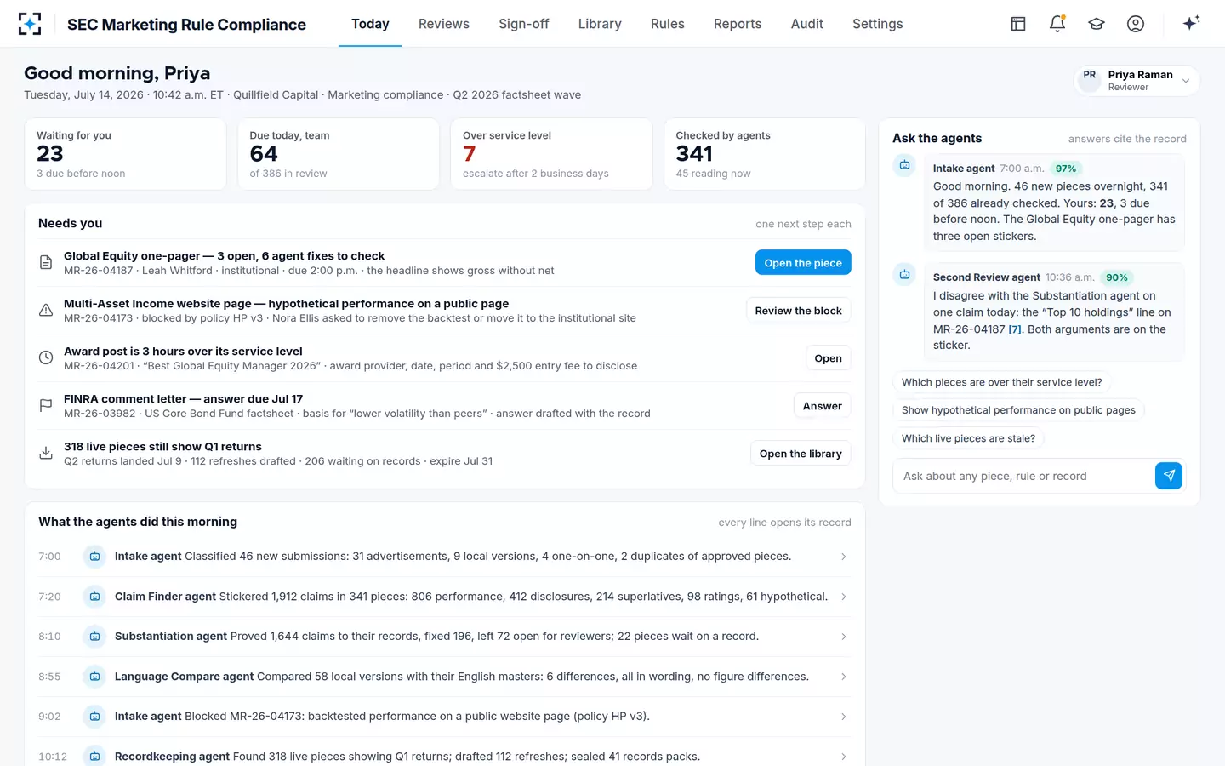Expand the 9:02 Intake agent blocked row chevron

(844, 717)
